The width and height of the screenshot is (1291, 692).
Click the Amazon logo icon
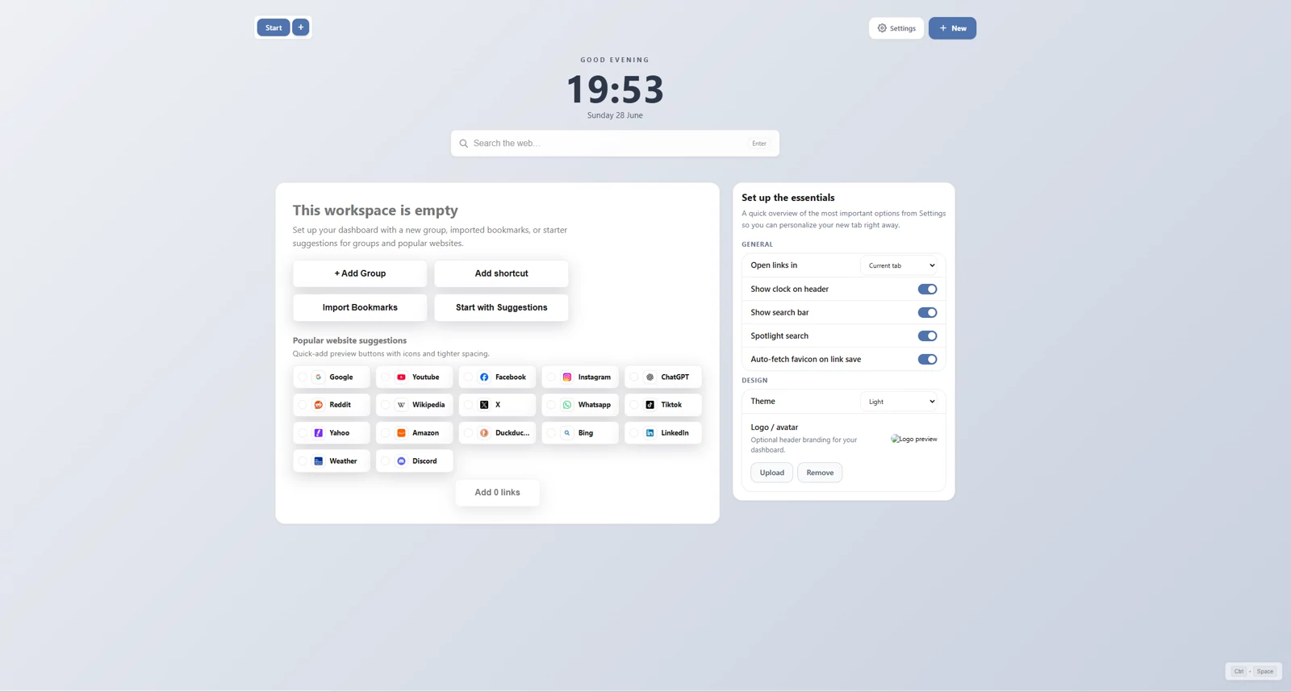(401, 433)
